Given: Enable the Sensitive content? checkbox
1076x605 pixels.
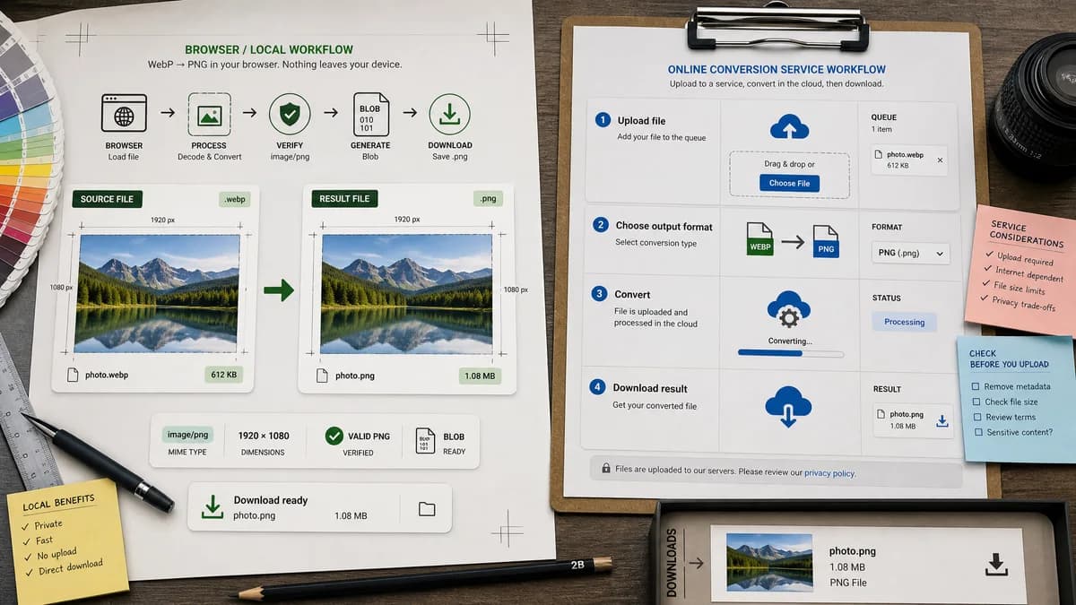Looking at the screenshot, I should (x=976, y=432).
